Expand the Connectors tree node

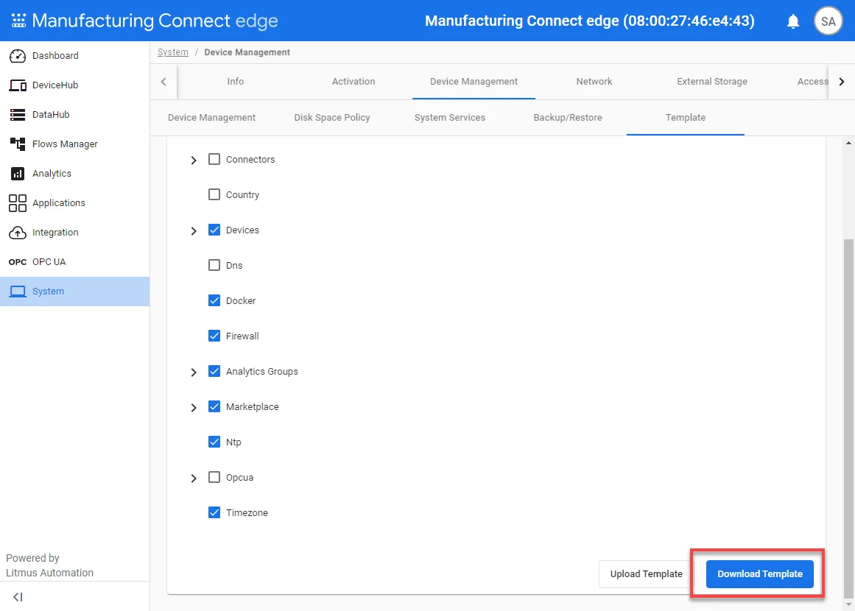tap(194, 160)
